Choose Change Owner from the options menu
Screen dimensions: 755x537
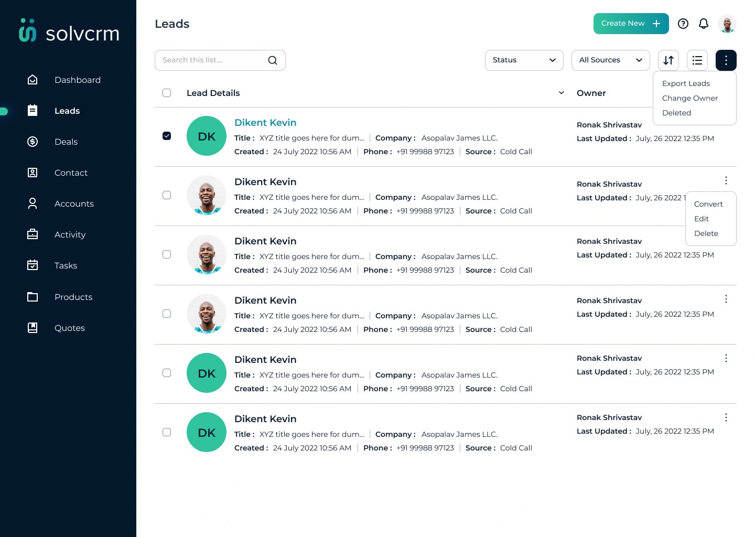click(x=690, y=98)
